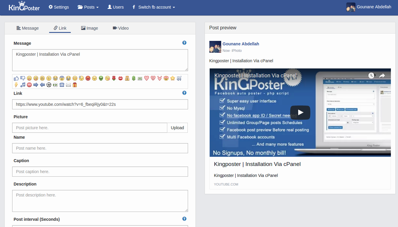The height and width of the screenshot is (227, 398).
Task: Click the YOUTUBE.COM source text
Action: [x=226, y=184]
